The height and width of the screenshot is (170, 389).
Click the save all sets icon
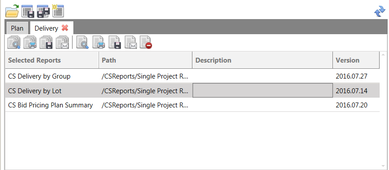[43, 11]
